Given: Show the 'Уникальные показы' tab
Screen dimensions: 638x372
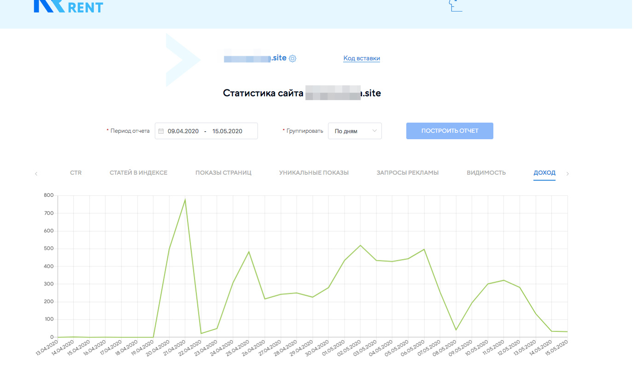Looking at the screenshot, I should coord(314,173).
